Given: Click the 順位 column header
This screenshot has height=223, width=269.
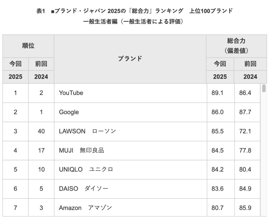Looking at the screenshot, I should [x=28, y=46].
